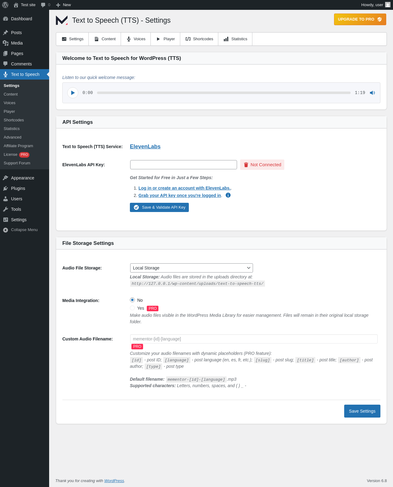Open Users in the sidebar
This screenshot has width=393, height=487.
click(x=25, y=199)
